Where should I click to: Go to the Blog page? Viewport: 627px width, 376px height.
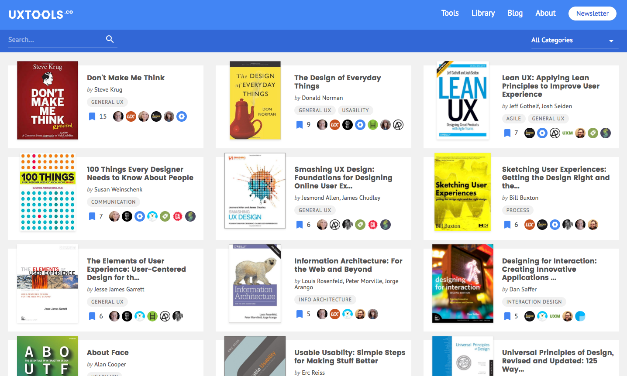pyautogui.click(x=515, y=13)
